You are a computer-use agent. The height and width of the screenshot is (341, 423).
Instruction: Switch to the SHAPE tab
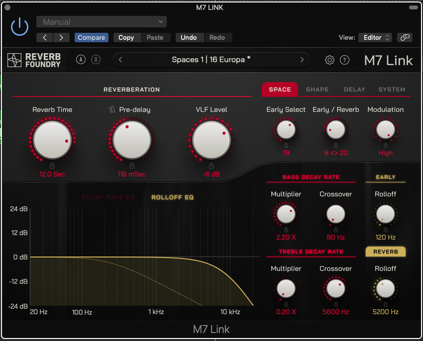pos(317,89)
